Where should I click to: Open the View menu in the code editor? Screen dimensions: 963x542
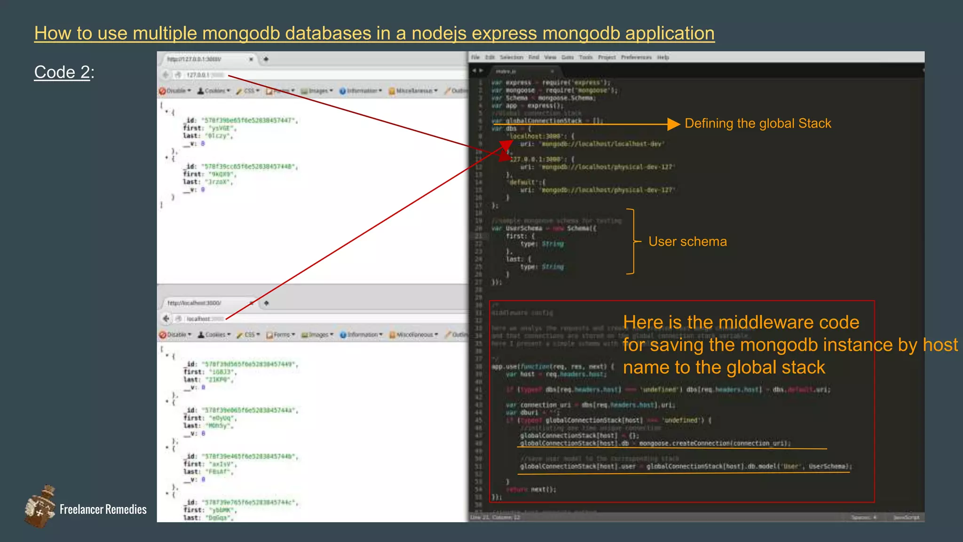click(x=550, y=57)
